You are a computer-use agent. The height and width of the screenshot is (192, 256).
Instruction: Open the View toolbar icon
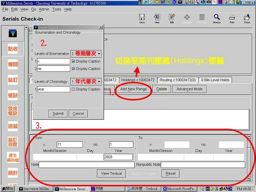(157, 18)
